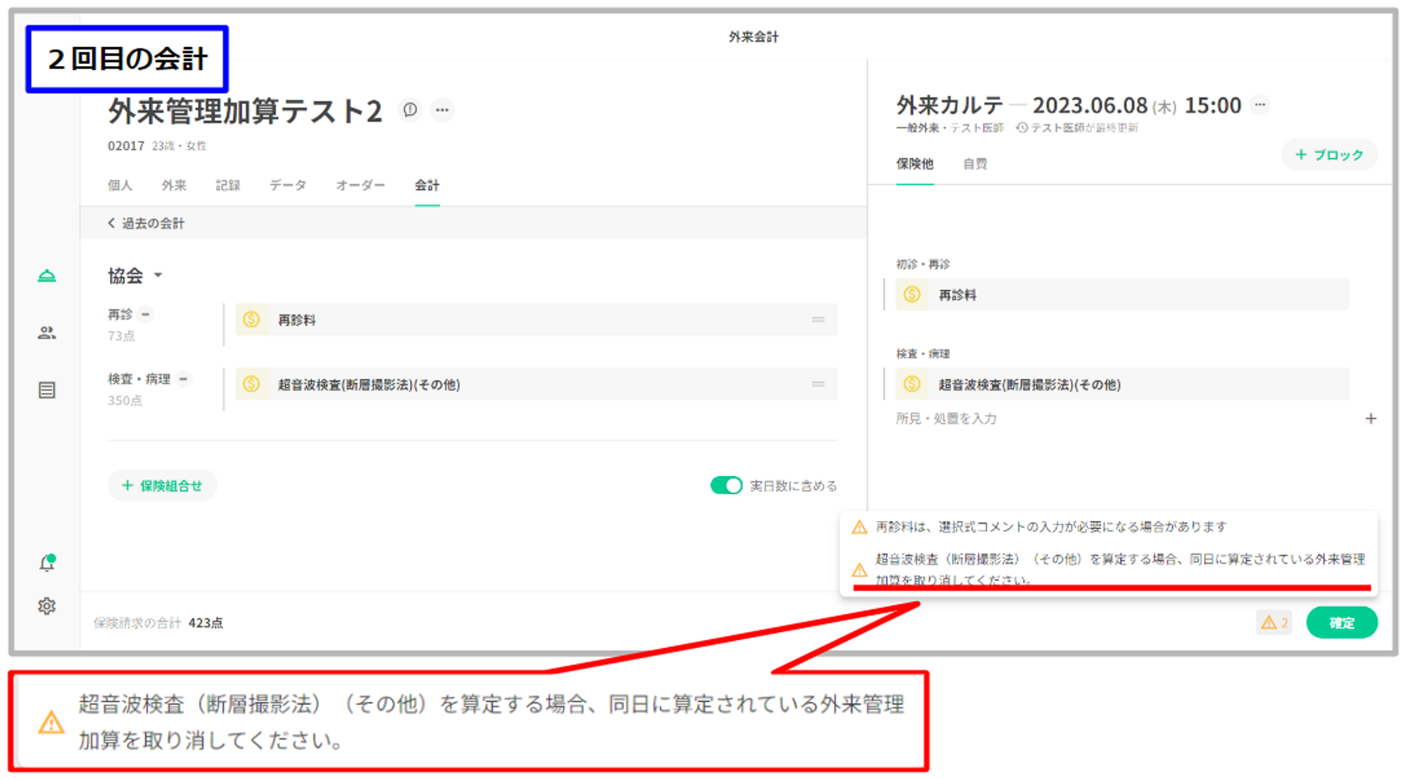Open more options beside karte time
This screenshot has width=1407, height=779.
(1261, 105)
